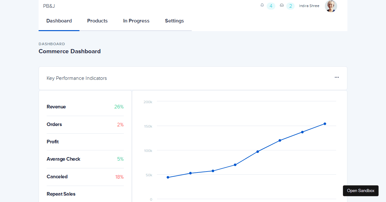Viewport: 386px width, 202px height.
Task: Switch to the Products tab
Action: point(97,21)
